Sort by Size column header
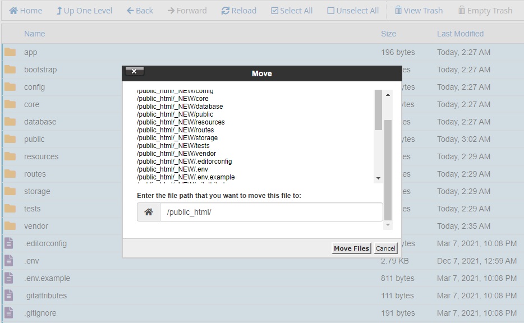The width and height of the screenshot is (524, 323). point(388,34)
